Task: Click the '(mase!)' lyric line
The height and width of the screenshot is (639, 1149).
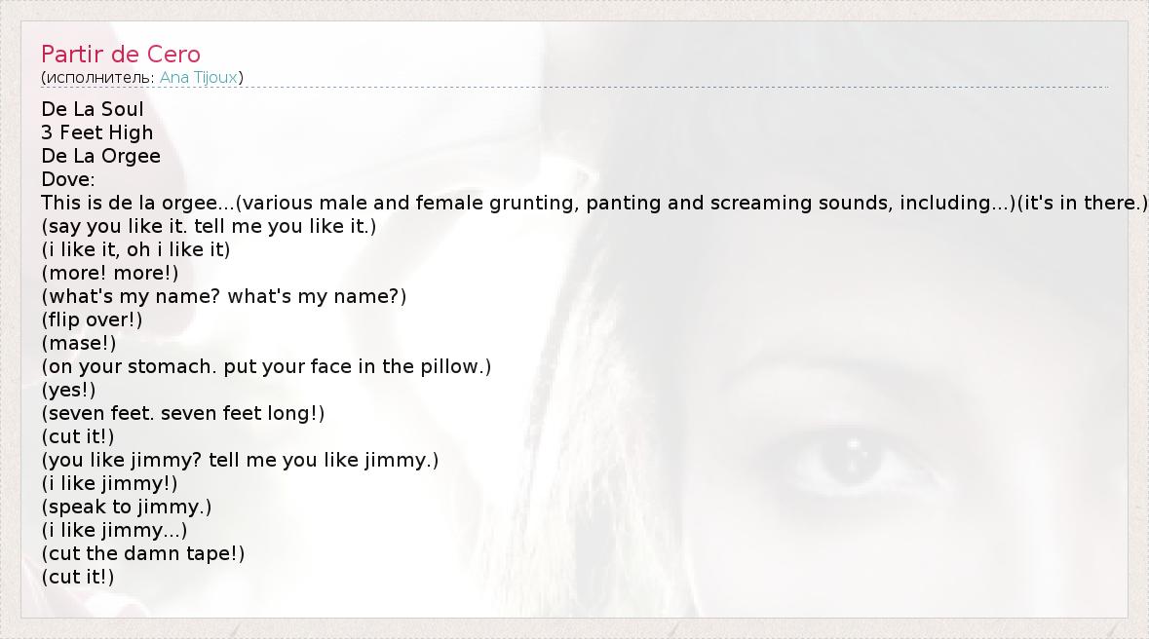Action: pyautogui.click(x=79, y=343)
